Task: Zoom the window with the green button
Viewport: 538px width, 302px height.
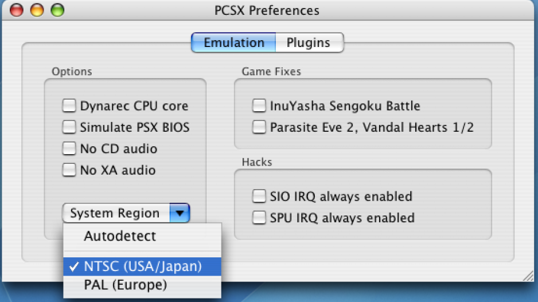Action: pos(57,10)
